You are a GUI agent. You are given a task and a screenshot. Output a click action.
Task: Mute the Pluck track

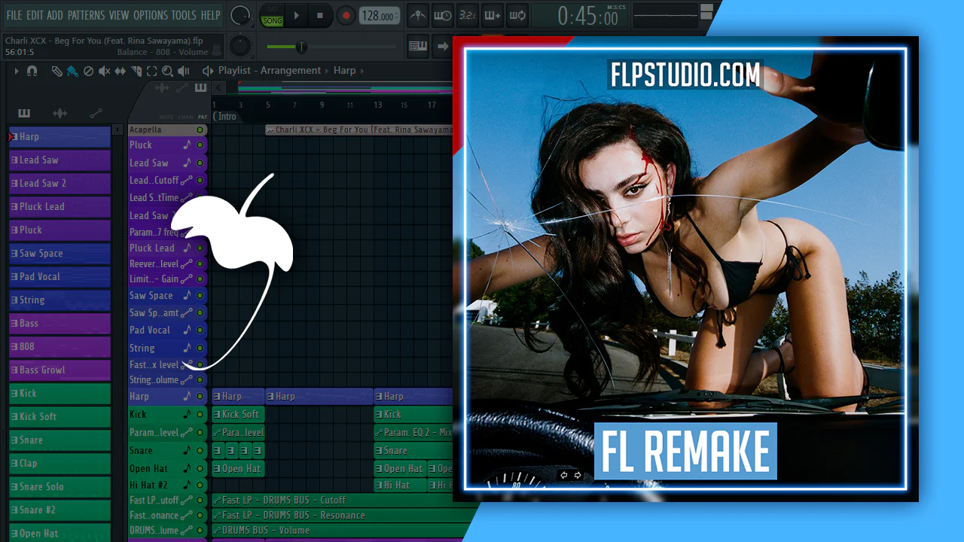coord(200,145)
